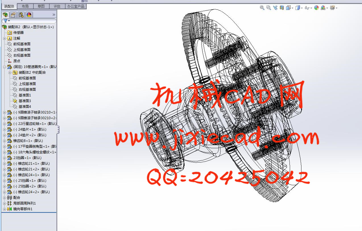362x231 pixels.
Task: Open the ConfigurationManager tab icon
Action: [x=21, y=15]
